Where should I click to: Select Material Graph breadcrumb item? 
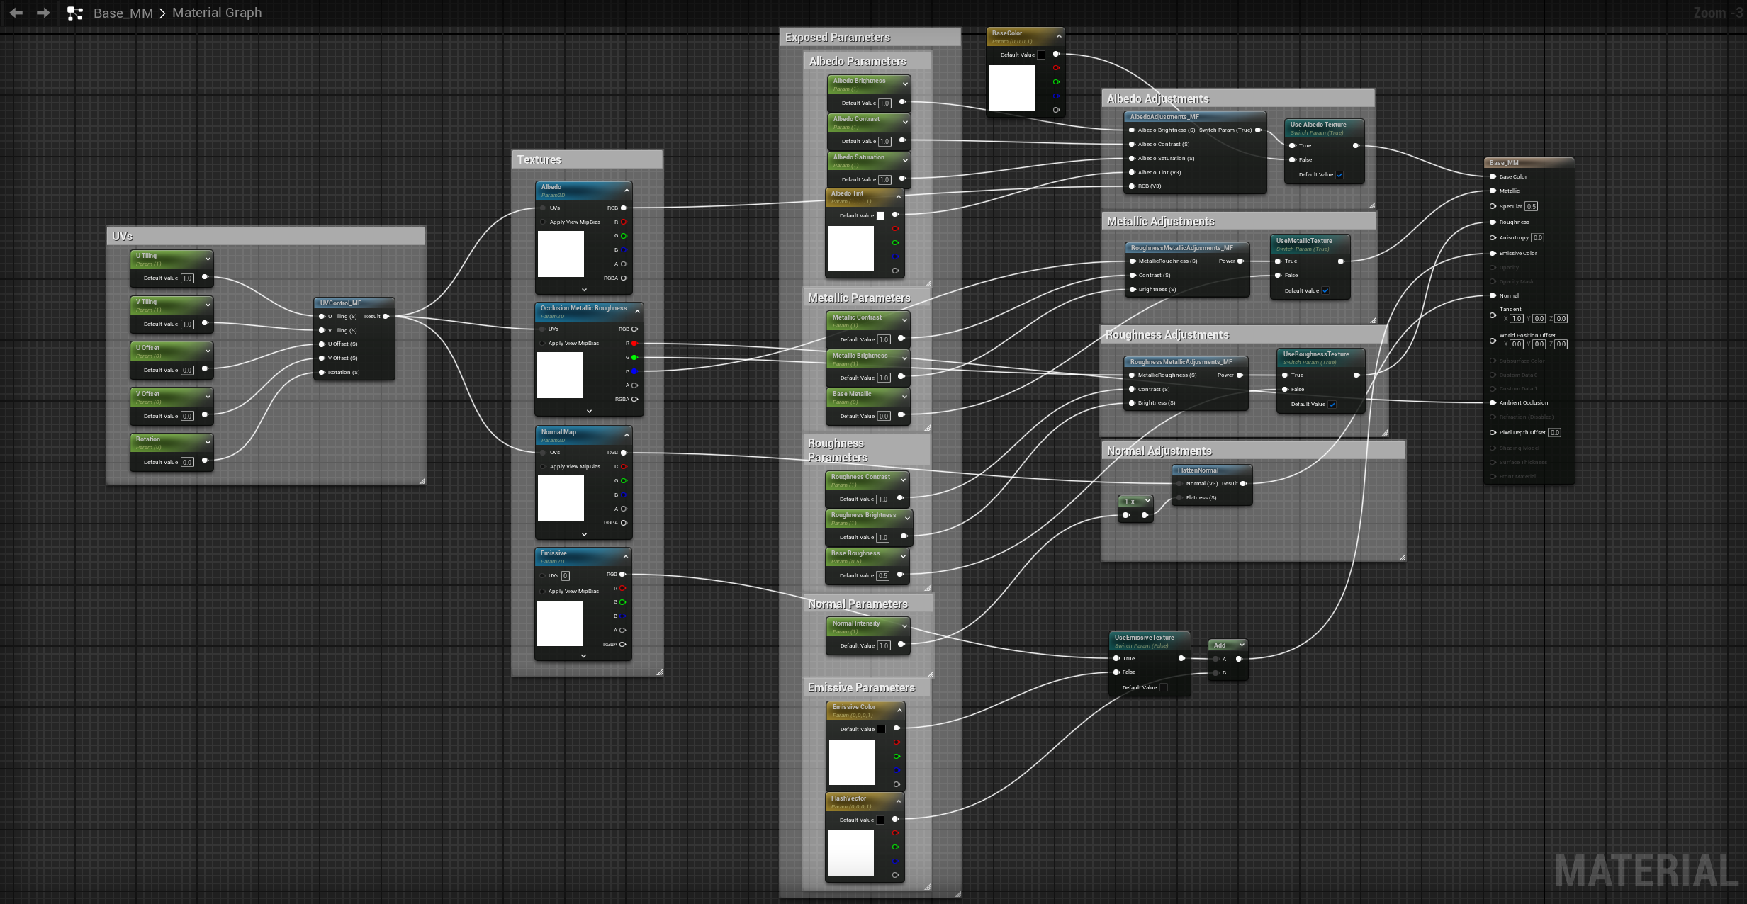217,13
